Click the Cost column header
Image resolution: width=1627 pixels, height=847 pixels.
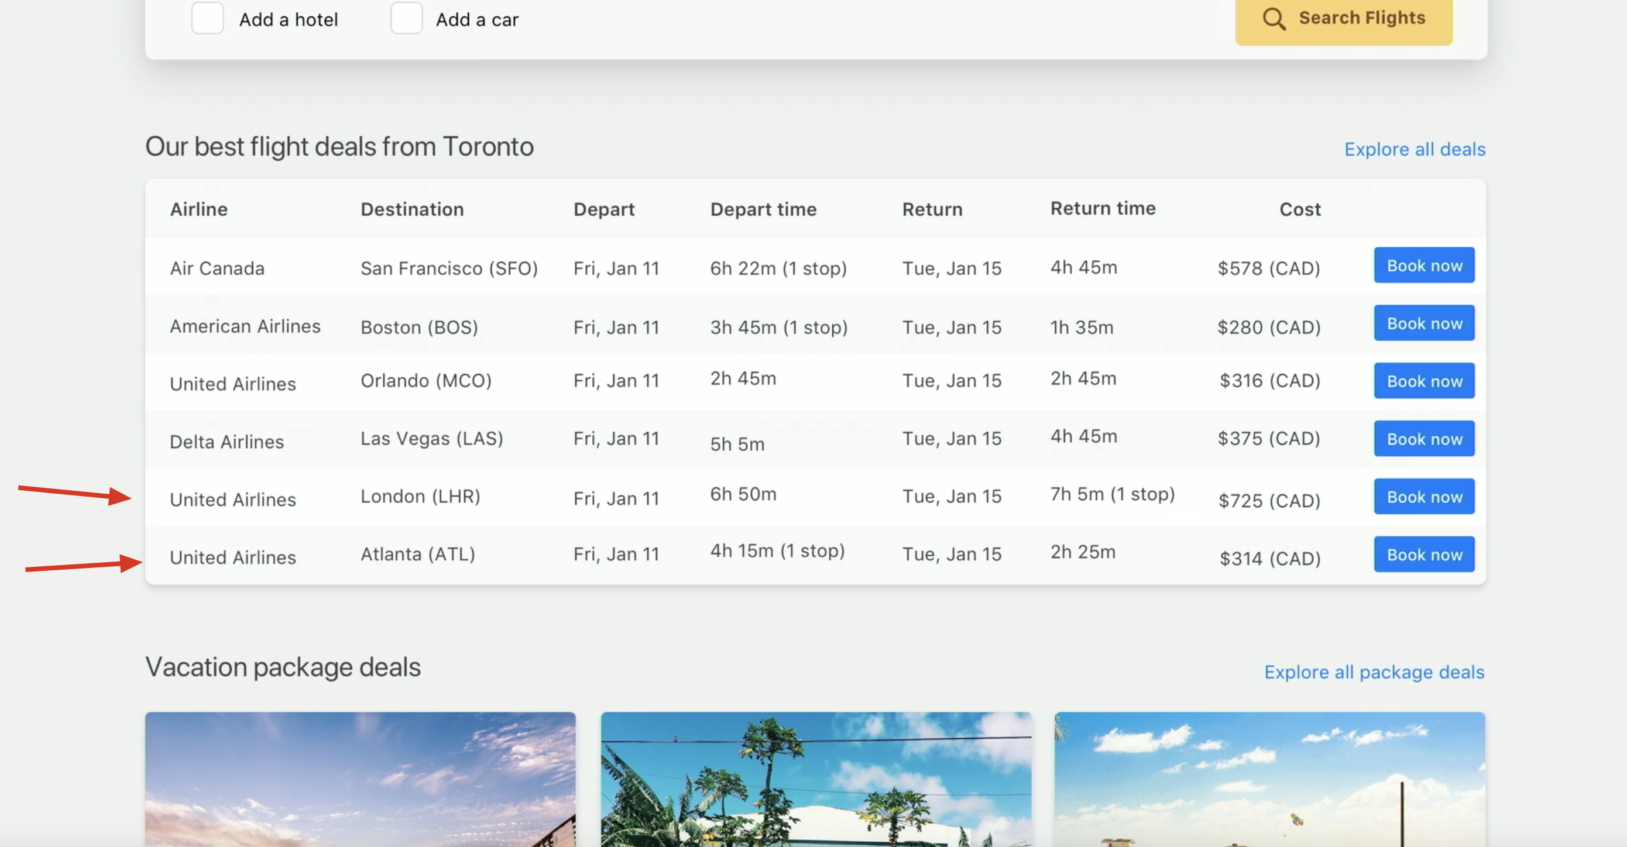1299,209
